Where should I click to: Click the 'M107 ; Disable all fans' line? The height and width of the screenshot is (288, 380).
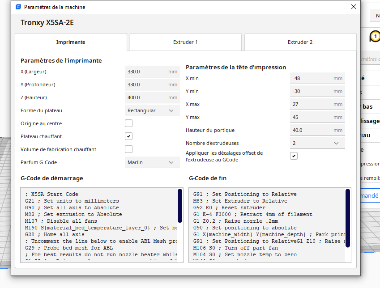click(x=61, y=221)
